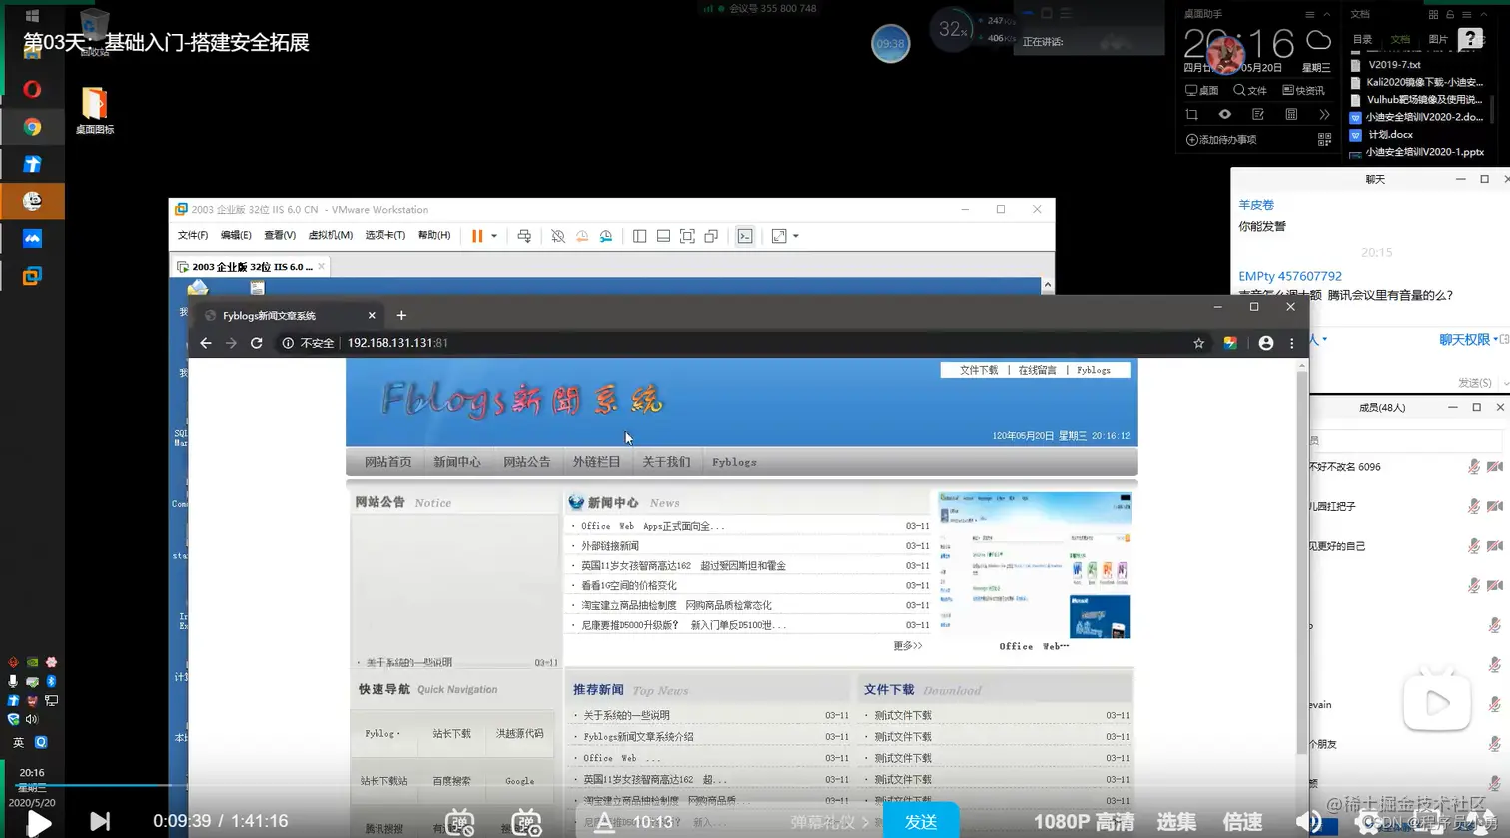Open 桌面图标 folder on desktop
1510x838 pixels.
tap(94, 110)
